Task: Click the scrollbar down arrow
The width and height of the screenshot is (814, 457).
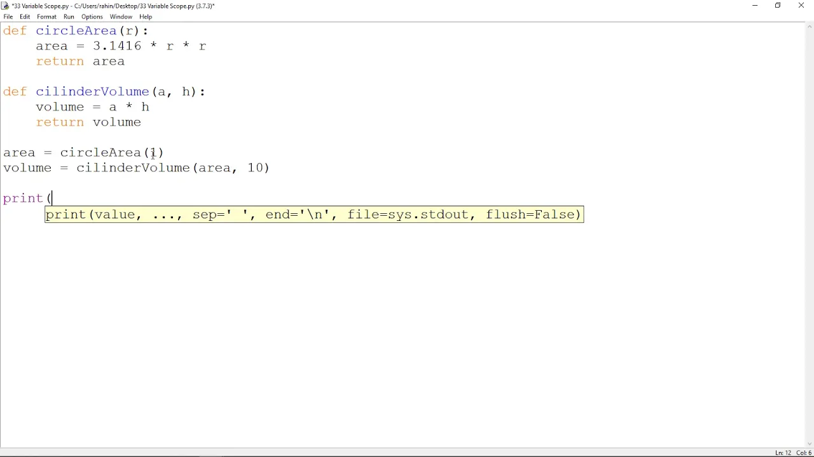Action: [809, 444]
